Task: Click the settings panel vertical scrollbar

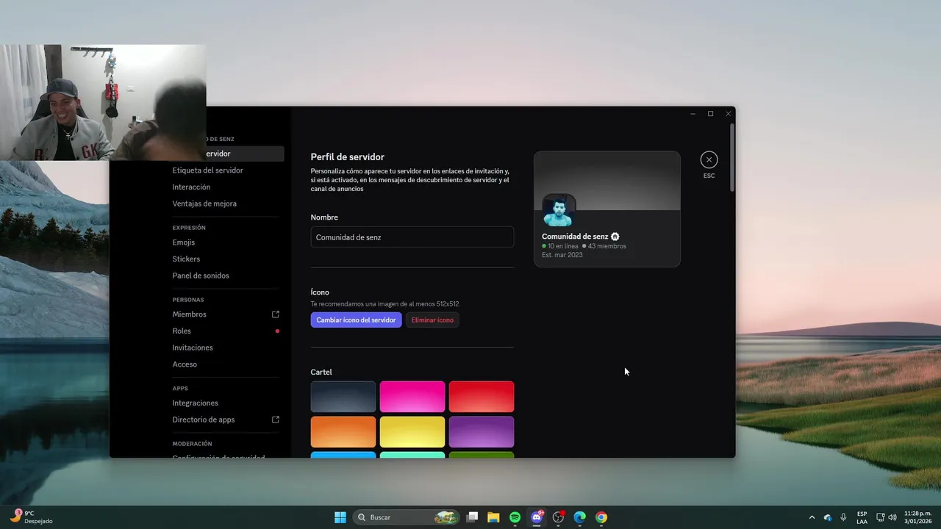Action: point(732,158)
